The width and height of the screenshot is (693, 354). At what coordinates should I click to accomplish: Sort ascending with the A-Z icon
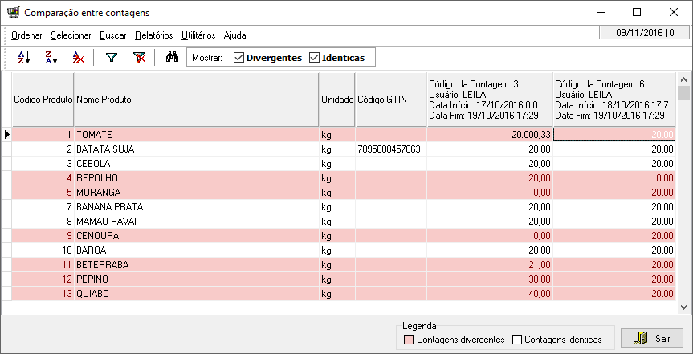point(24,58)
